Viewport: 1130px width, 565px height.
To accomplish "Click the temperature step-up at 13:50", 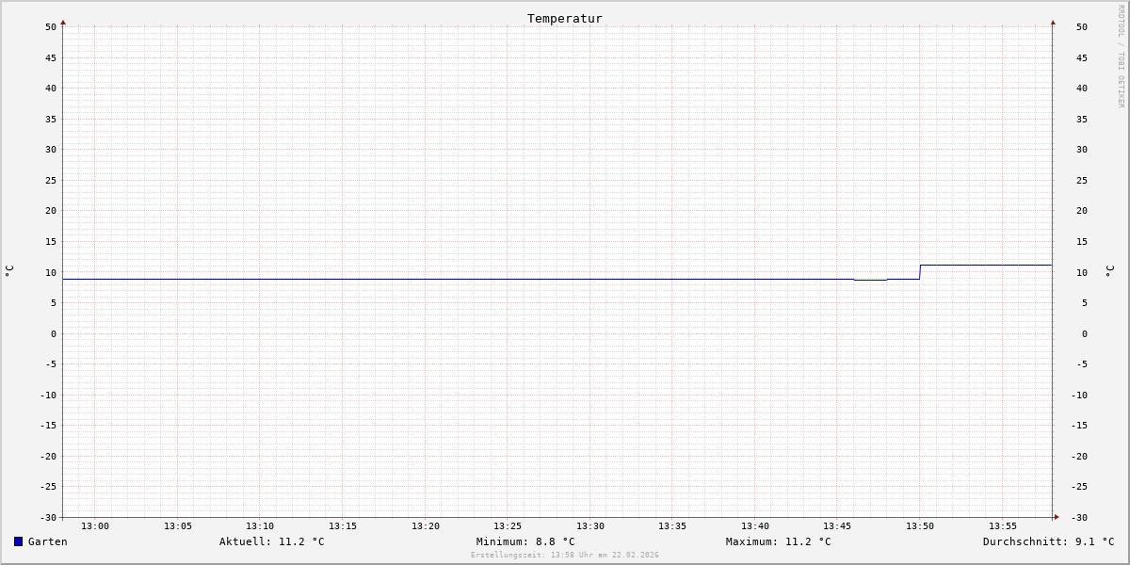I will 920,272.
